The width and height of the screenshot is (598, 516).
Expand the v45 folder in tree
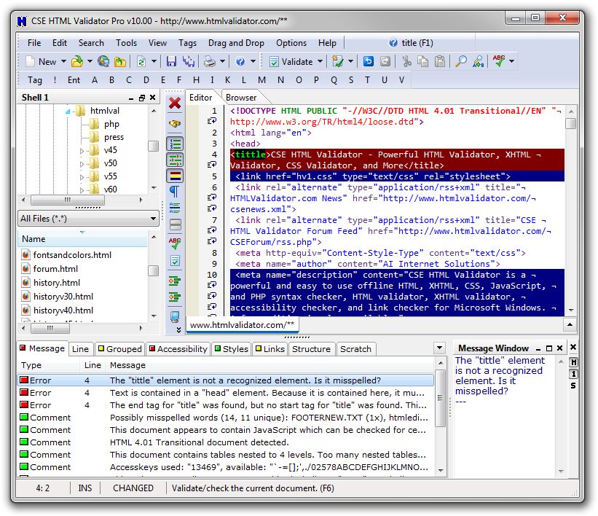coord(82,151)
